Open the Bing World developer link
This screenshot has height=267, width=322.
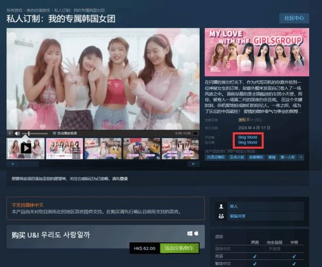[248, 137]
